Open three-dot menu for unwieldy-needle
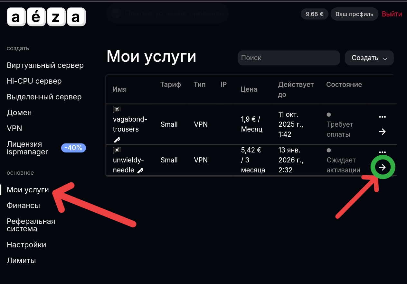This screenshot has width=407, height=284. coord(382,152)
